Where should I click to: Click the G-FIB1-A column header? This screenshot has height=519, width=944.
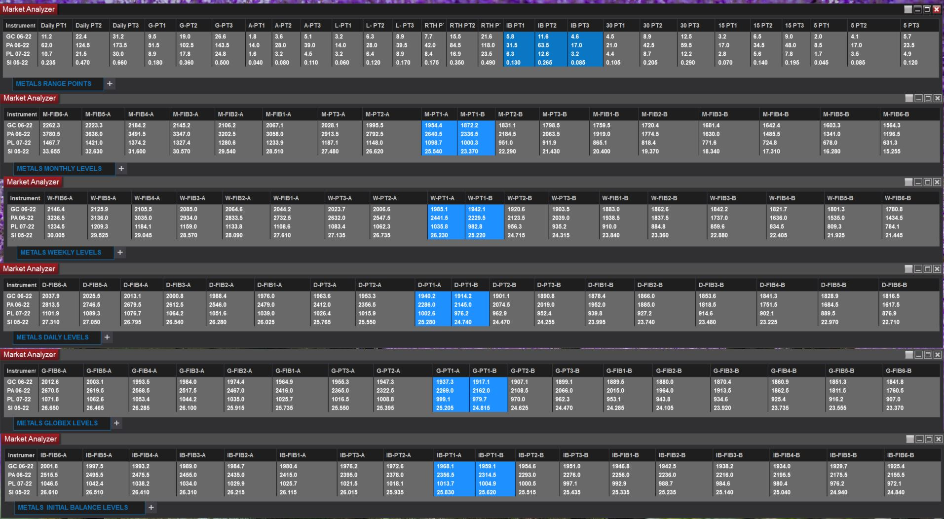(300, 371)
